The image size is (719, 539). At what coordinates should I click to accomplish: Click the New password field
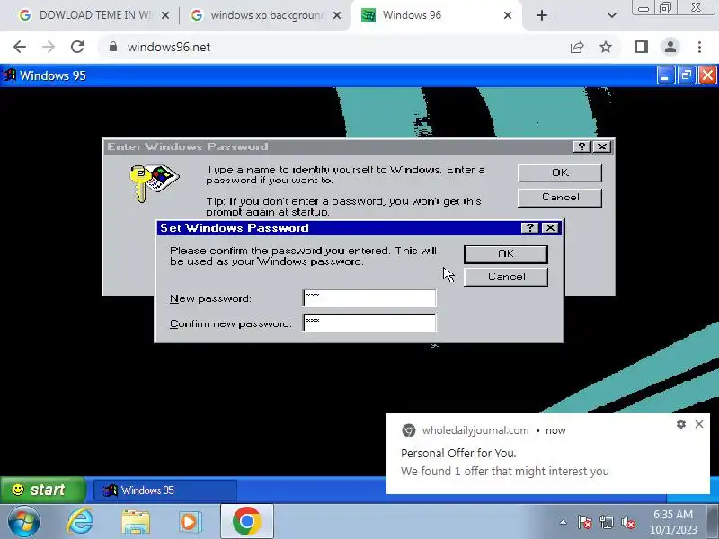click(x=369, y=298)
